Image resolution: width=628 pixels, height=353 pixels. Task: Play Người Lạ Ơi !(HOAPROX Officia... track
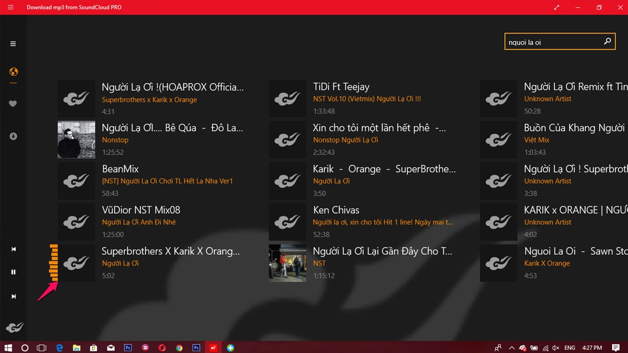(172, 87)
